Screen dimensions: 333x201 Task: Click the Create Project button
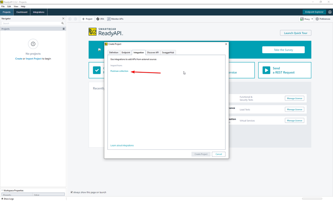(x=201, y=154)
